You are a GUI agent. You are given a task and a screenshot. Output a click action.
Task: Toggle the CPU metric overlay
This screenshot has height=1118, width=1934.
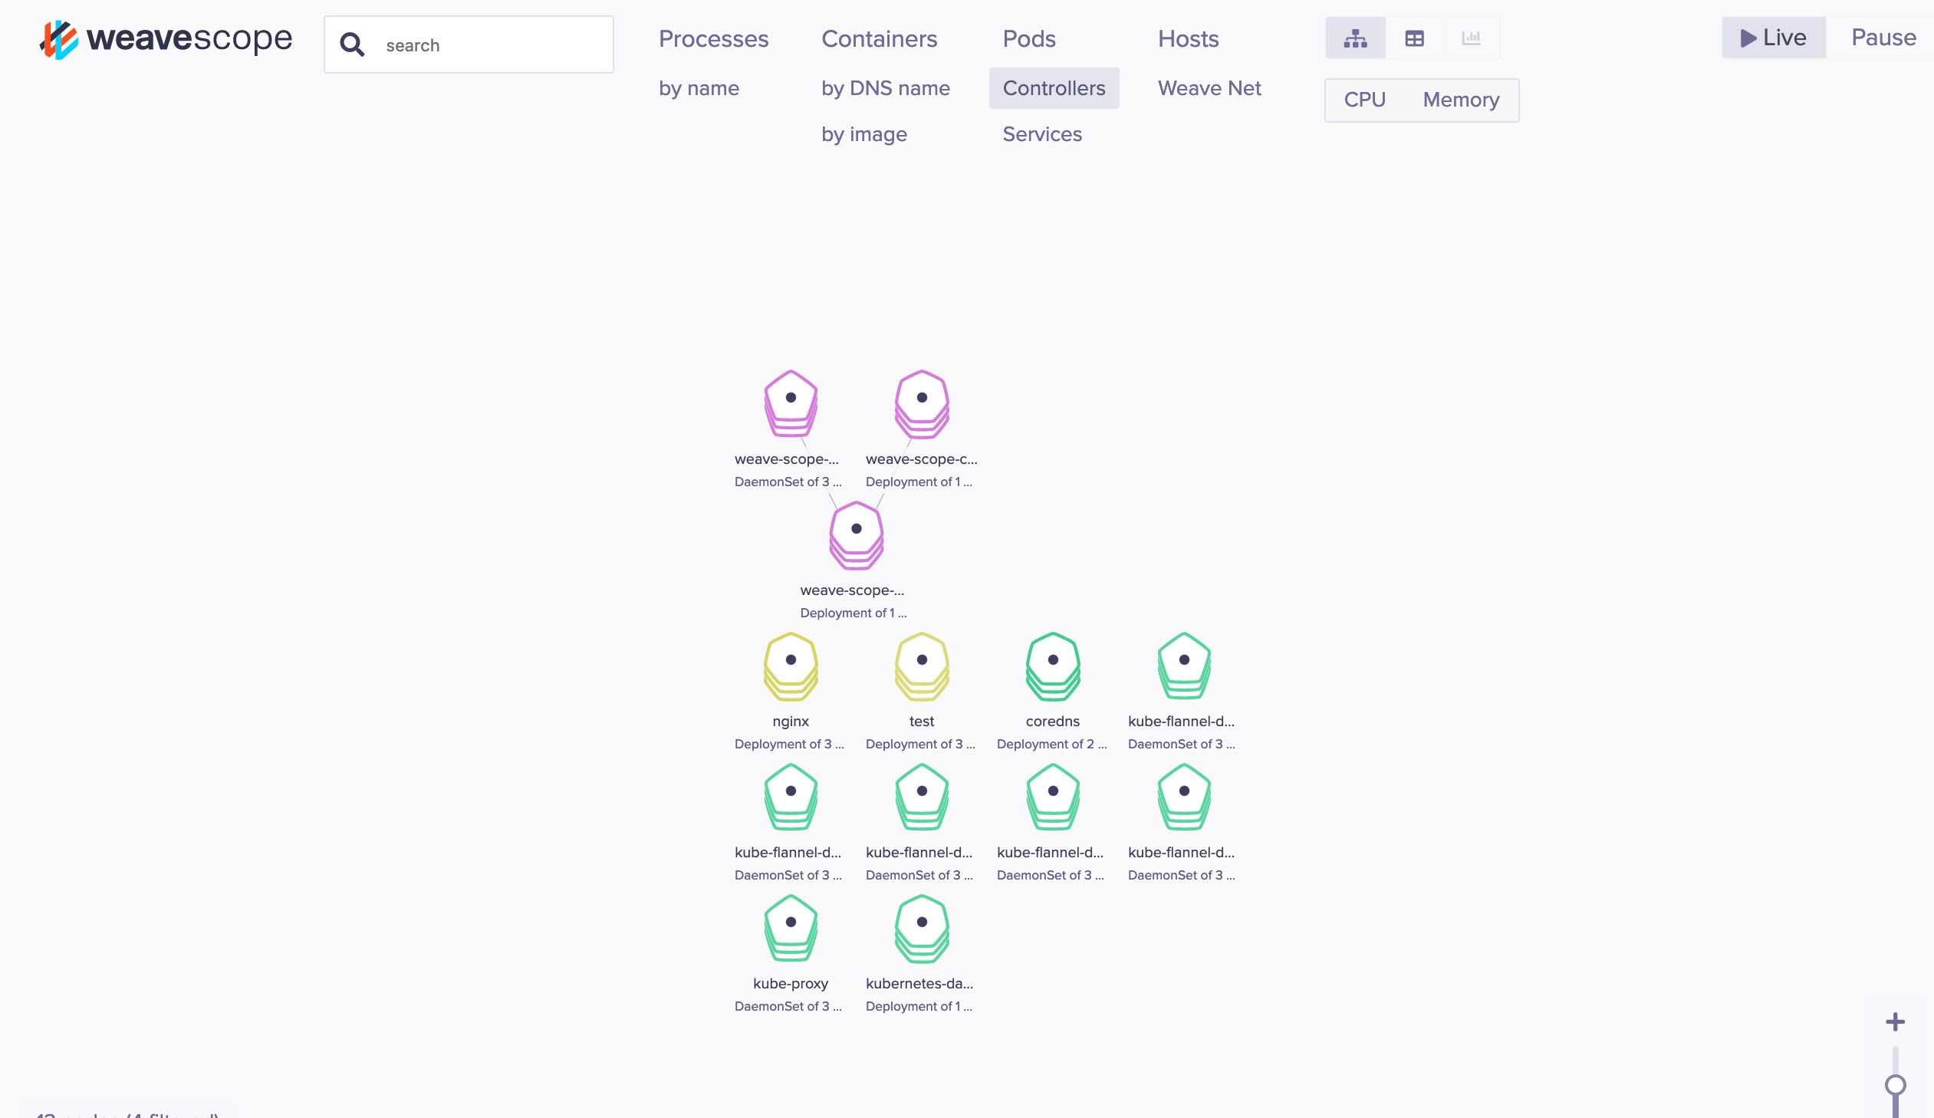point(1364,100)
